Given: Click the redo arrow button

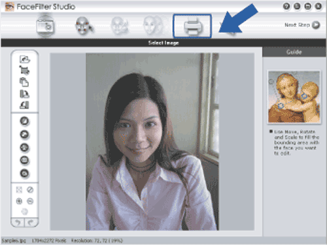Looking at the screenshot, I should (x=31, y=222).
